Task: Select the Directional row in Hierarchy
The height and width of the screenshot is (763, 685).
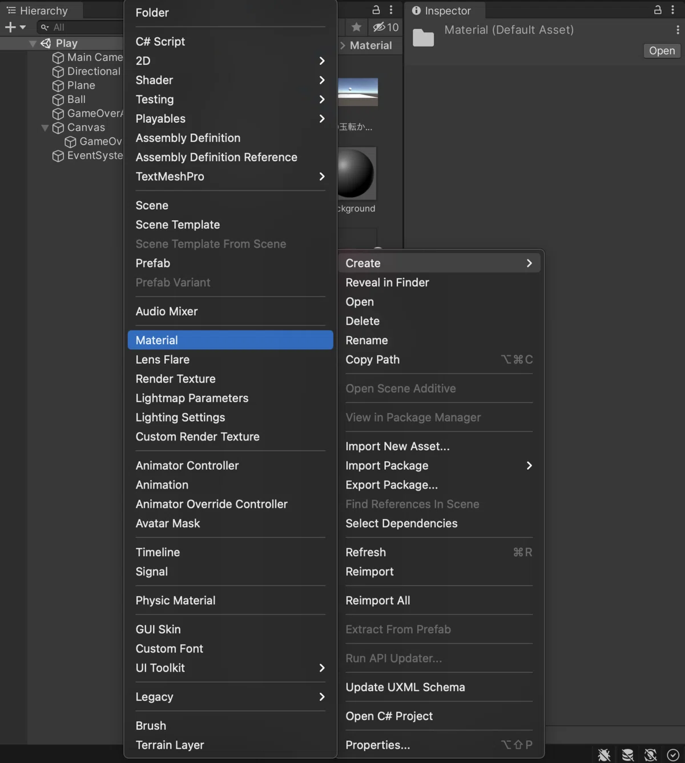Action: pyautogui.click(x=62, y=71)
